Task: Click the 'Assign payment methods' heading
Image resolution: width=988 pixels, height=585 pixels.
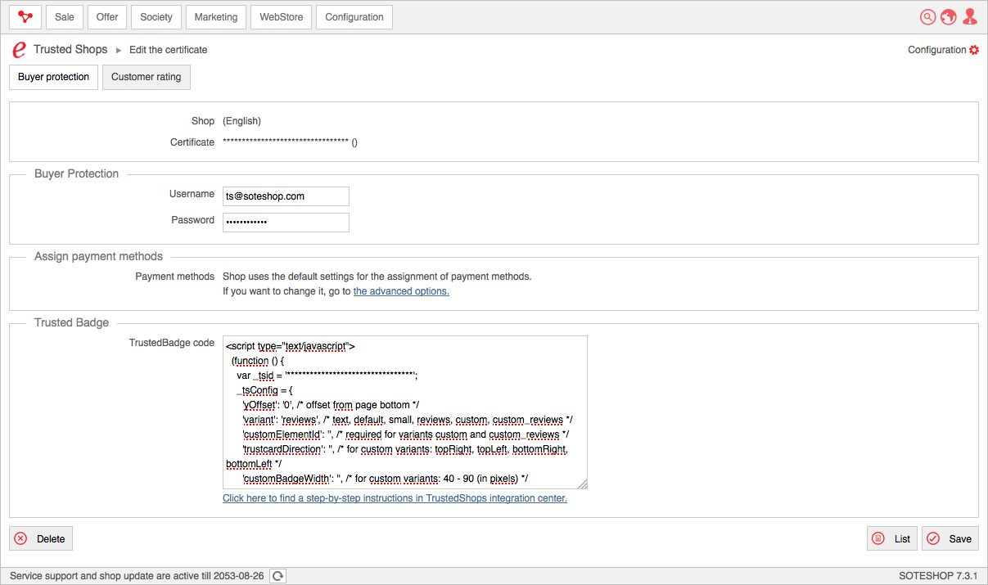Action: click(98, 256)
